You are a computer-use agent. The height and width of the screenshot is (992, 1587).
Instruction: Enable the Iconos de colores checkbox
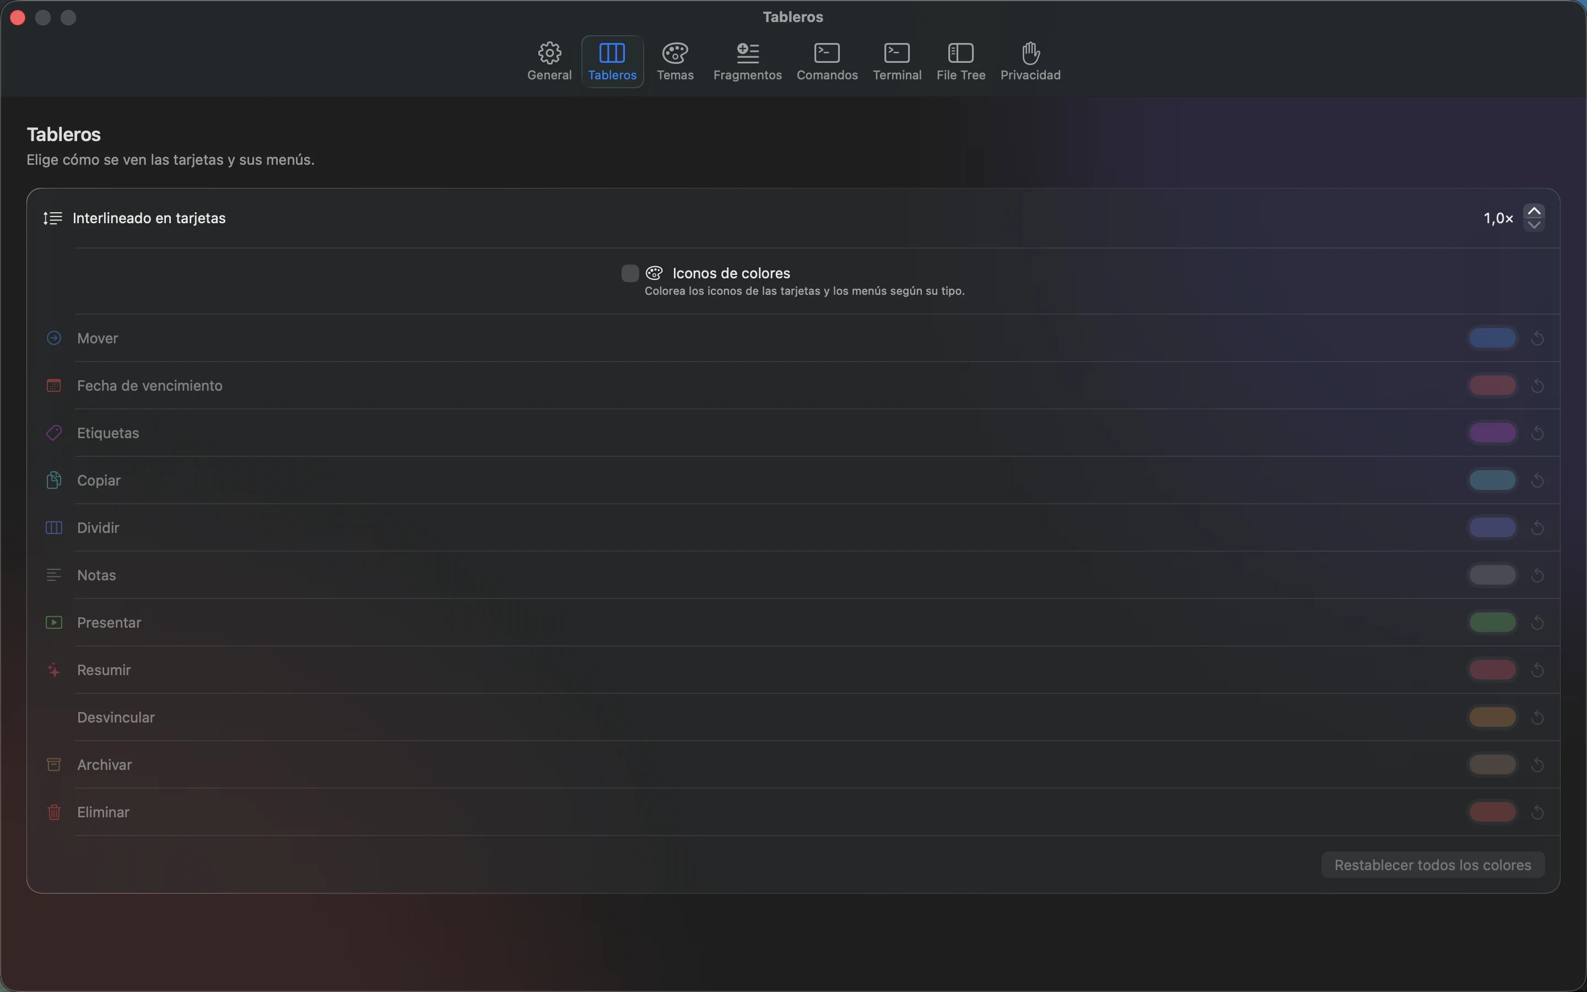[629, 273]
